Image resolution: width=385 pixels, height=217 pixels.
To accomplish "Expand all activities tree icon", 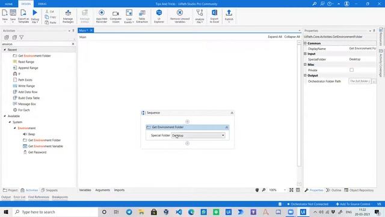I will (x=7, y=37).
